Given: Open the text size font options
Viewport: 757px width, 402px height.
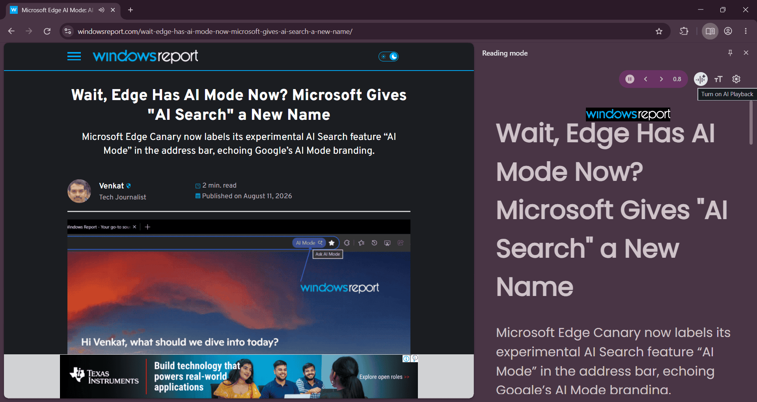Looking at the screenshot, I should pyautogui.click(x=718, y=79).
